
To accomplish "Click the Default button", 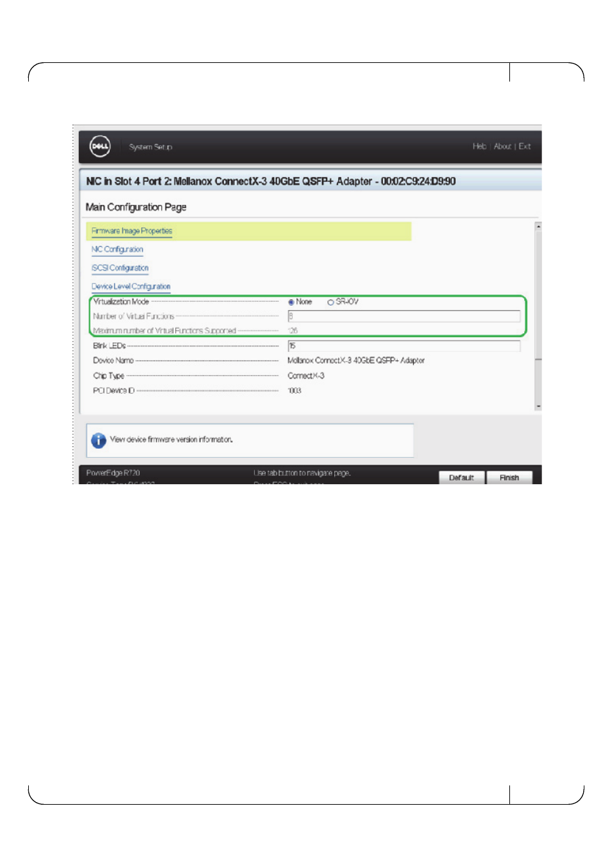I will coord(461,477).
